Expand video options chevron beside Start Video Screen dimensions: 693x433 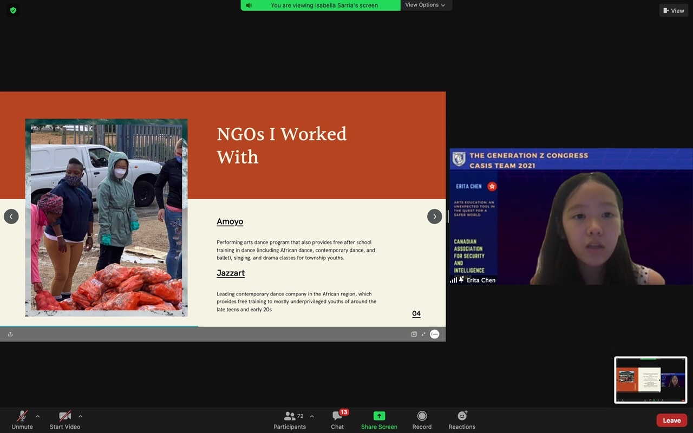point(80,416)
